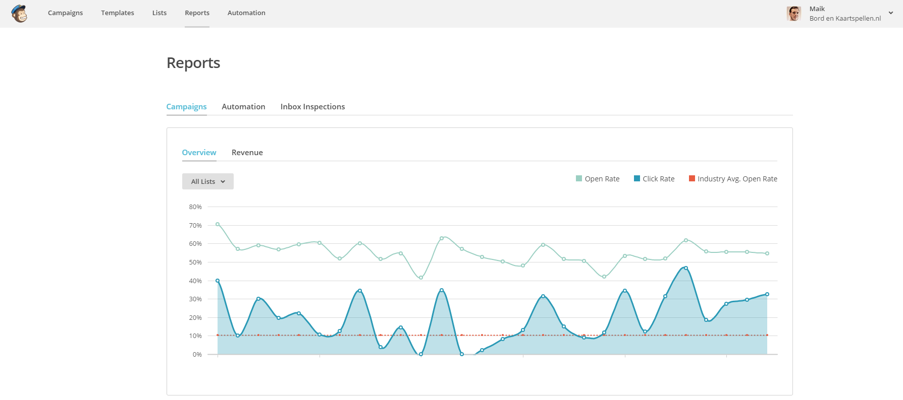Screen dimensions: 903x400
Task: Switch to the Revenue chart tab
Action: tap(247, 152)
